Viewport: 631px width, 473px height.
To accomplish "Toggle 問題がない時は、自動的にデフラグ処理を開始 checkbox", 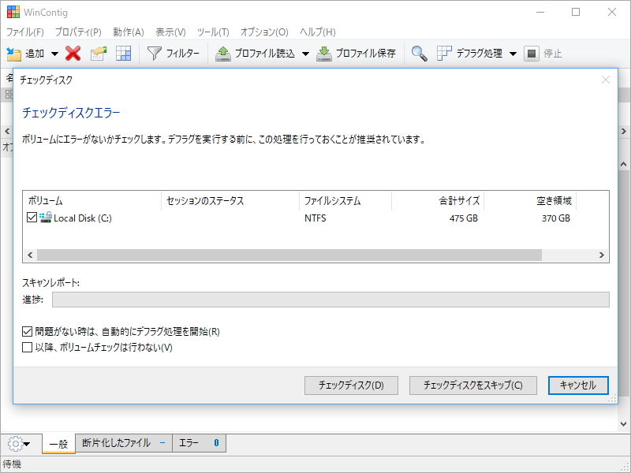I will (x=27, y=331).
